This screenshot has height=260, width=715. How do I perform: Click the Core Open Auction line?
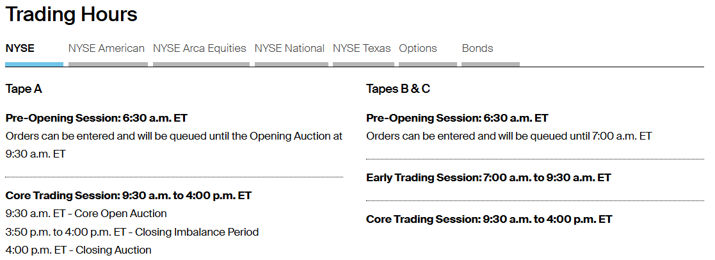tap(86, 213)
